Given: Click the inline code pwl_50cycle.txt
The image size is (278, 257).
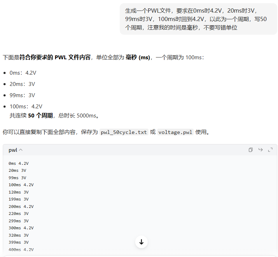Looking at the screenshot, I should tap(124, 132).
